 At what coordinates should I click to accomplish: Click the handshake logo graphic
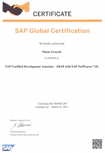[16, 9]
